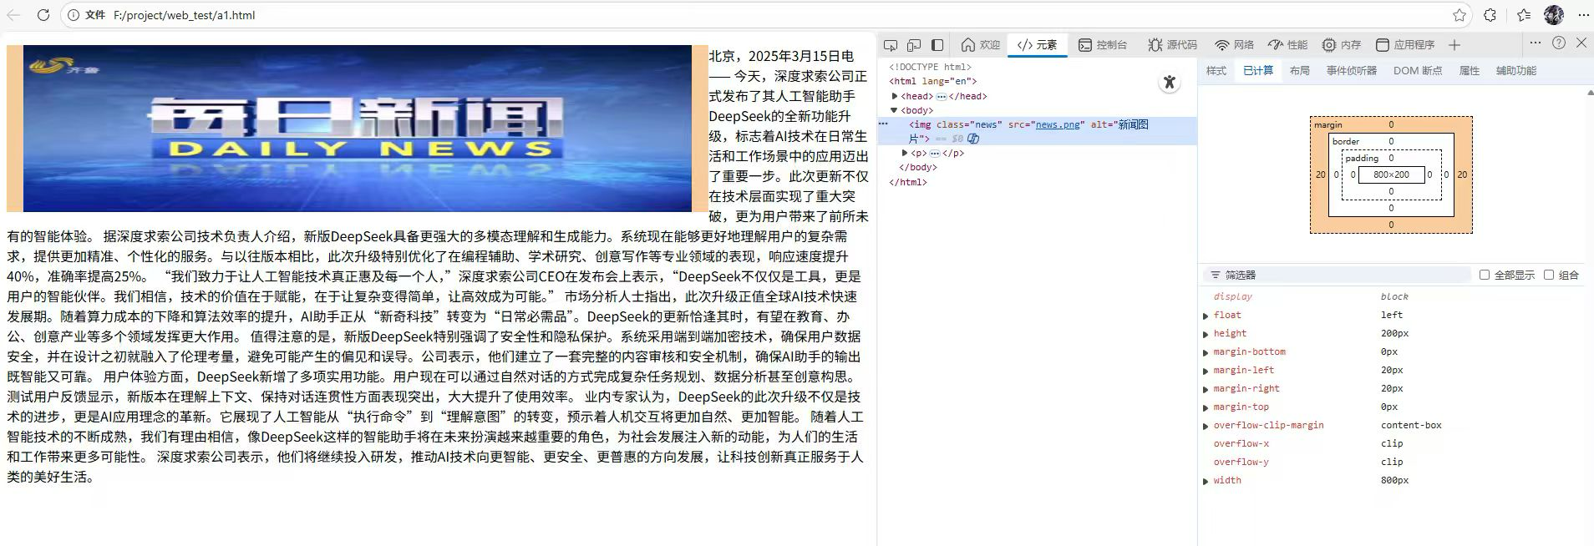Expand the margin-right computed property
This screenshot has height=546, width=1594.
[1206, 389]
